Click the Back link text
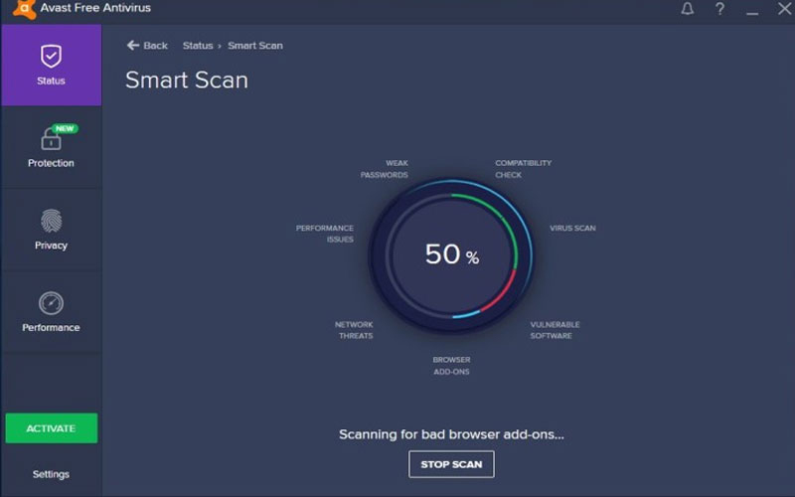The width and height of the screenshot is (795, 497). pos(155,46)
